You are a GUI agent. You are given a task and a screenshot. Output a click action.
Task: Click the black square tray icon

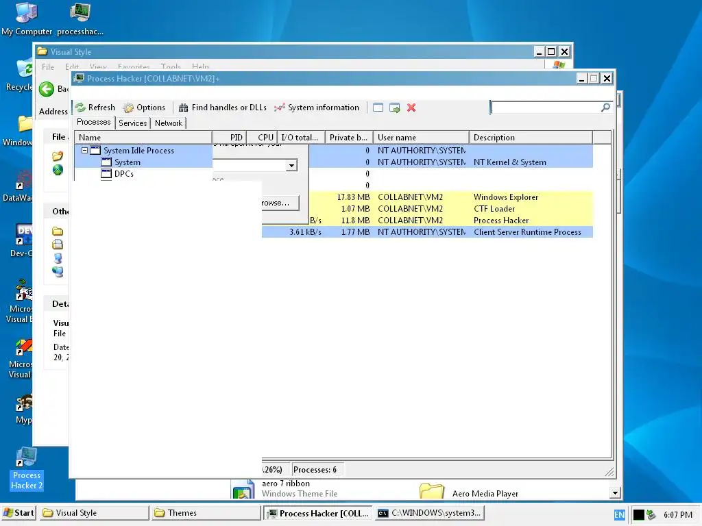pyautogui.click(x=639, y=515)
